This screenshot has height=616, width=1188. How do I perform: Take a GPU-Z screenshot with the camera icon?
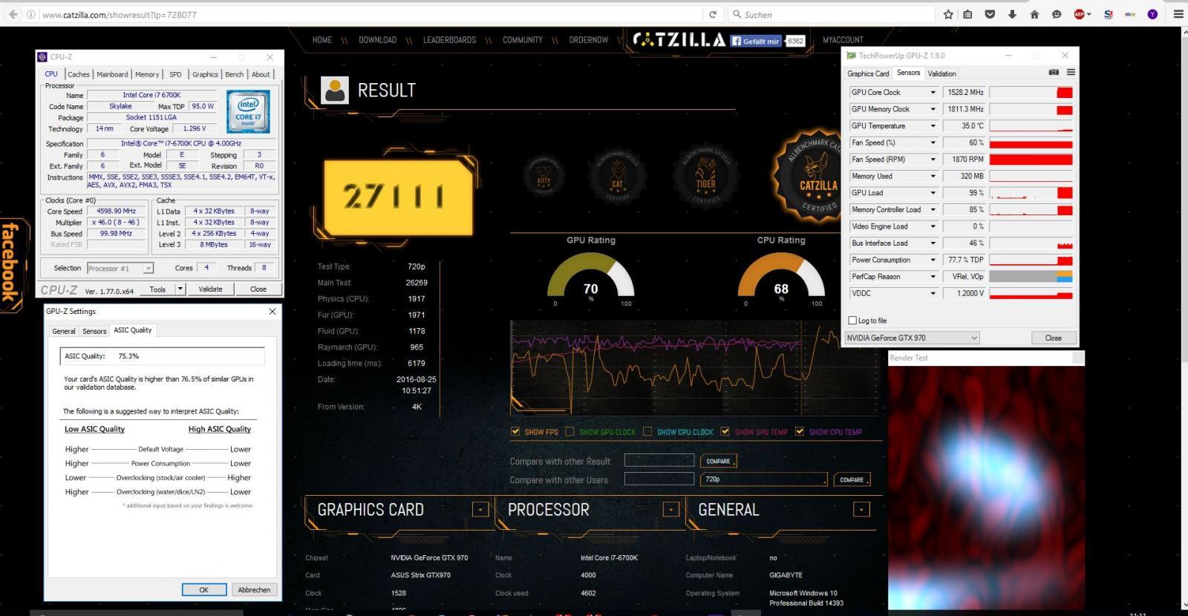(x=1054, y=73)
